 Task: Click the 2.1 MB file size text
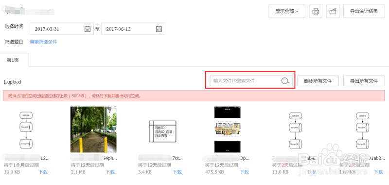tap(79, 172)
